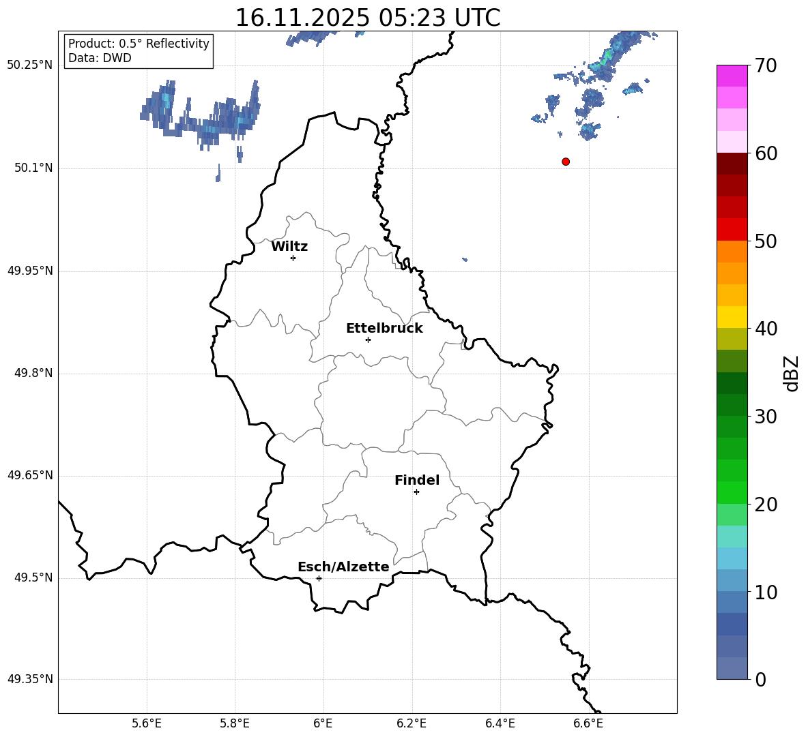Click the small isolated echo east of Ettelbruck

(x=465, y=259)
